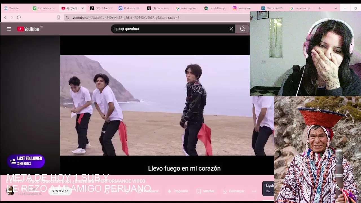Switch to the Boludle tab
361x203 pixels.
coord(14,8)
